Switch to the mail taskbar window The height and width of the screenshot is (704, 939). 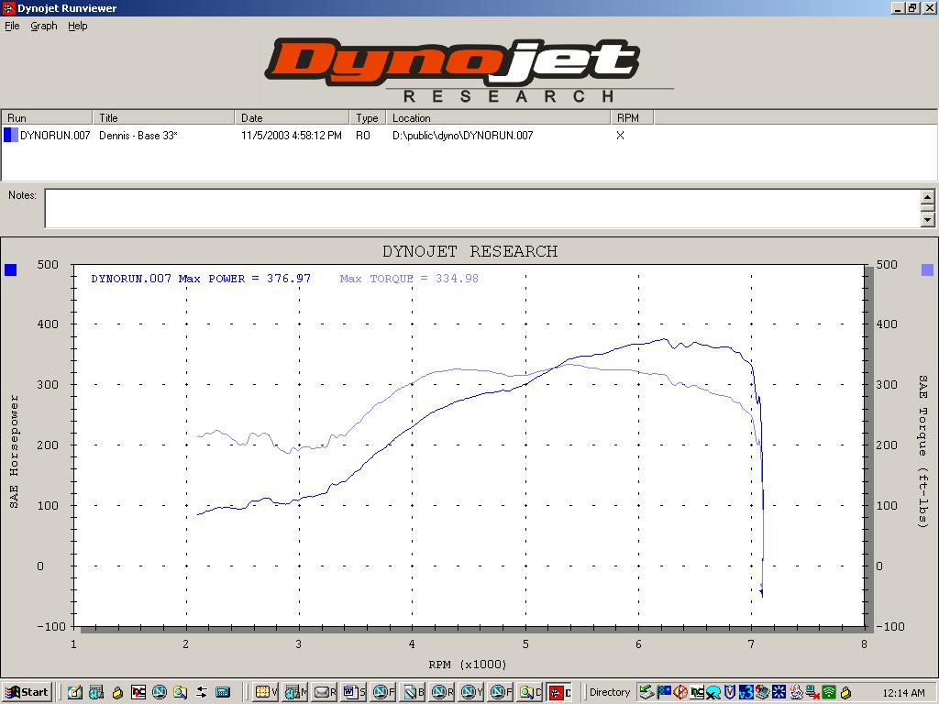[x=325, y=693]
